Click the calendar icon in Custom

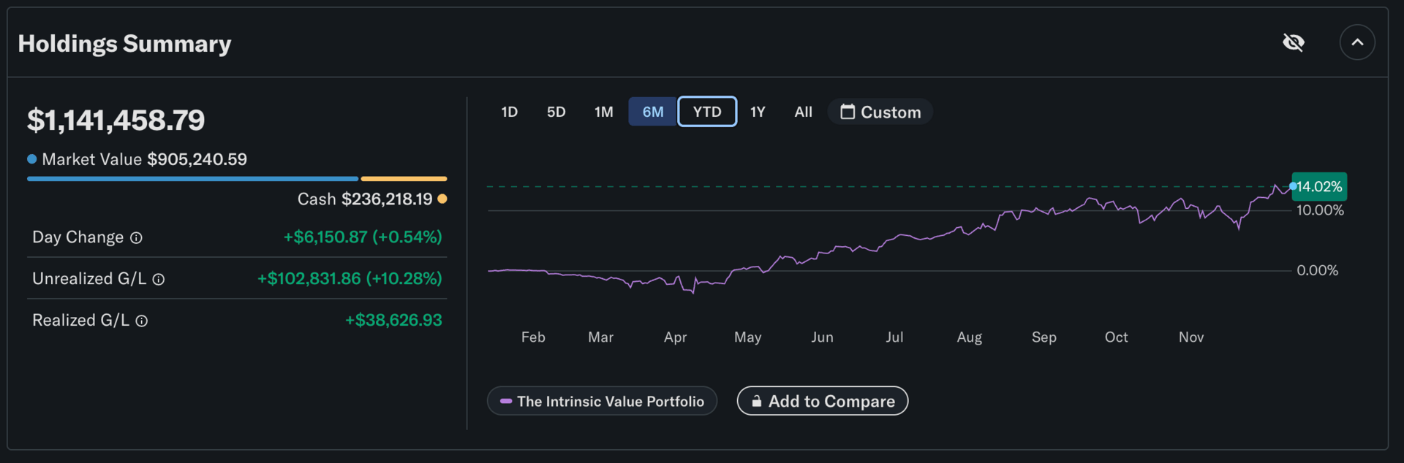point(848,112)
